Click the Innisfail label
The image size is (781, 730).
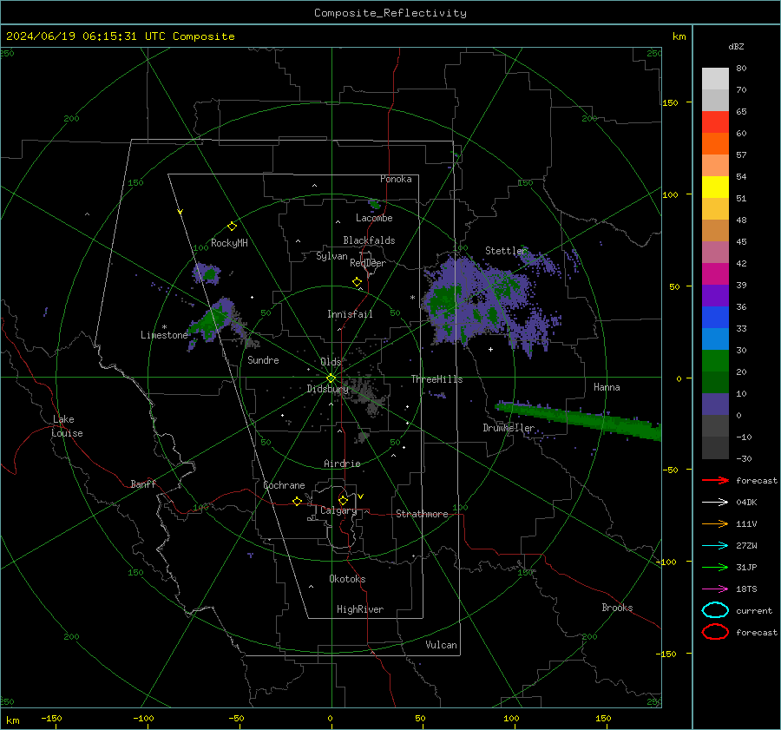point(350,314)
